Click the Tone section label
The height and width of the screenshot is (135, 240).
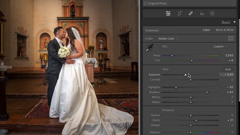[165, 69]
